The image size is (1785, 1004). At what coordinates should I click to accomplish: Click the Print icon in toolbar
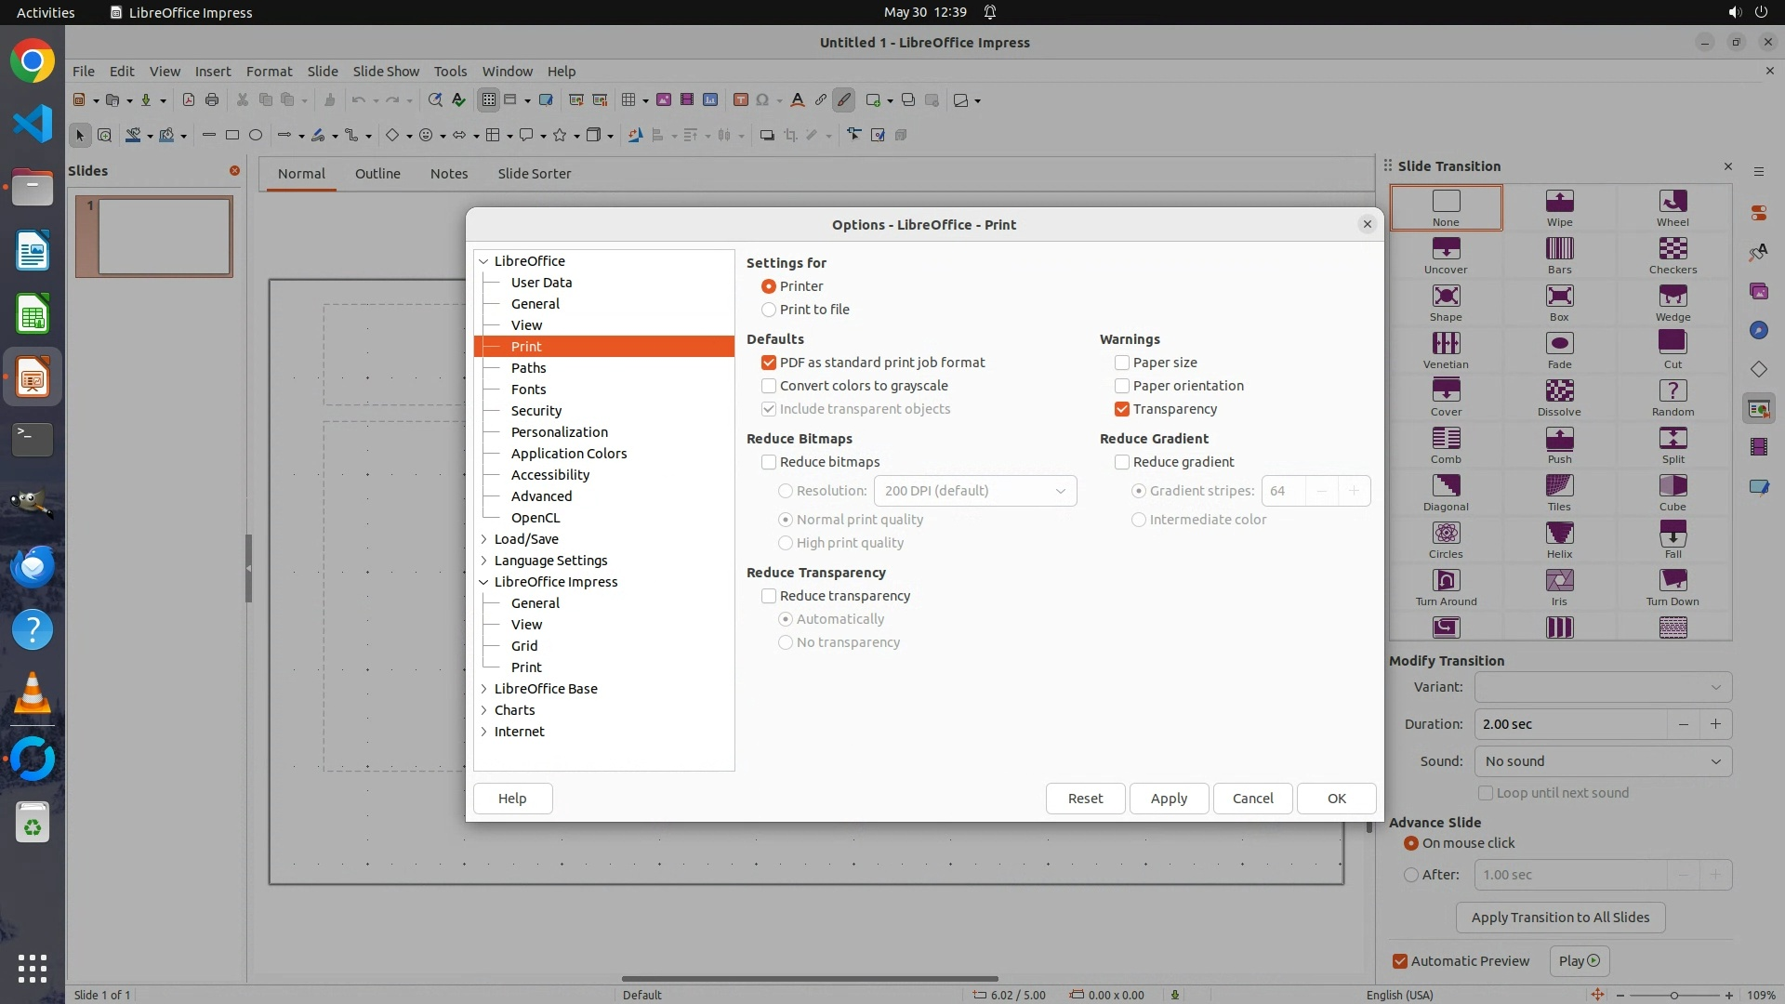pos(212,100)
